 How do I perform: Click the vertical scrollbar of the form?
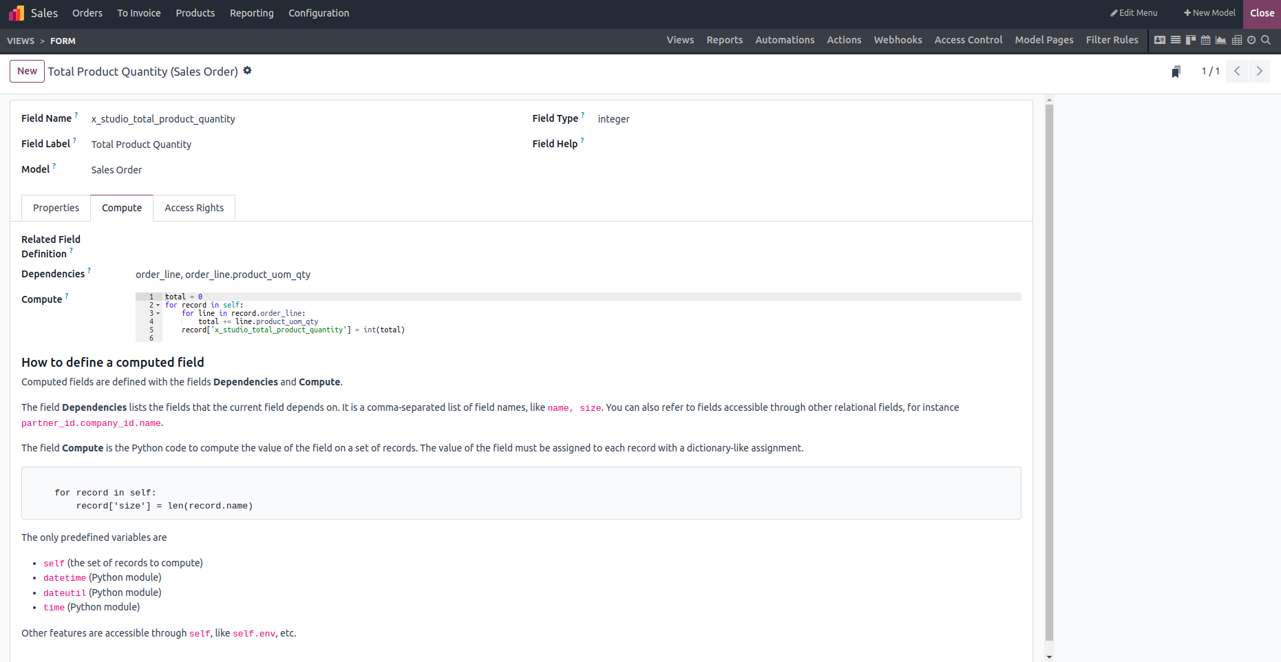point(1049,372)
